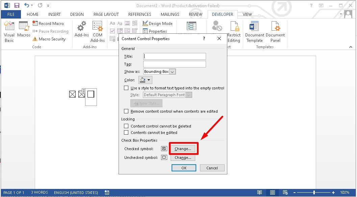Open the Undo dropdown arrow in the title bar

click(x=32, y=6)
